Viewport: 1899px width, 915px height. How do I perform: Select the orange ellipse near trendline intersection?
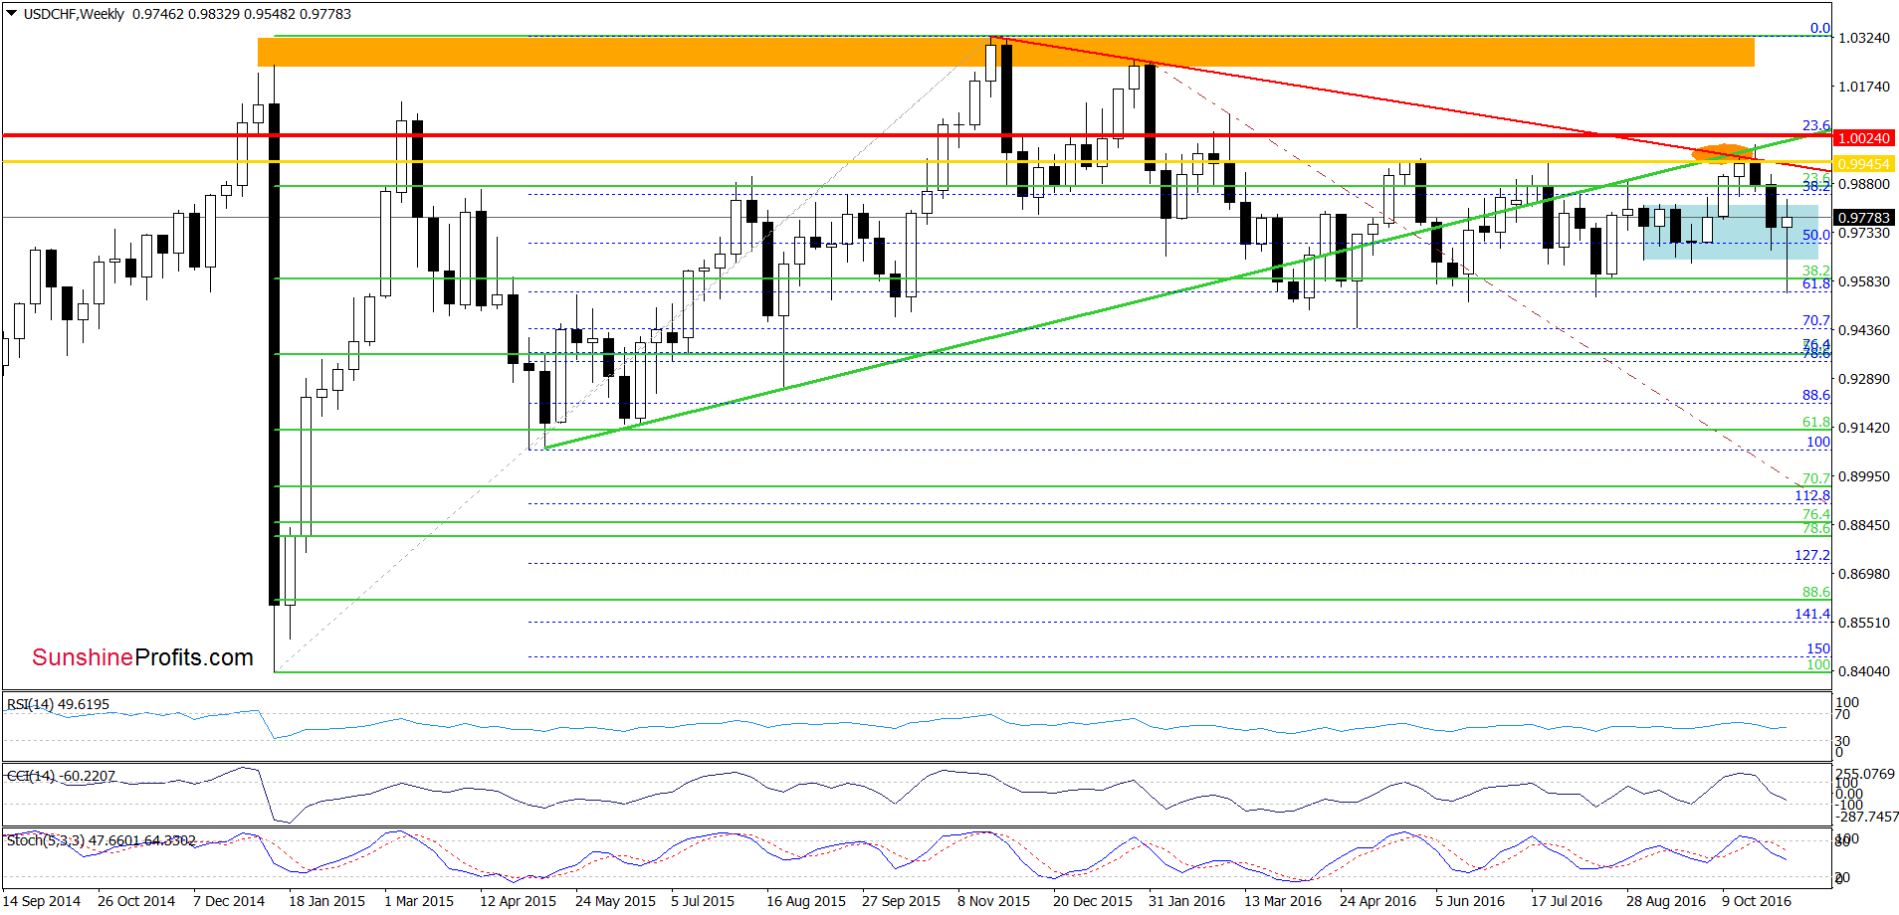(1721, 153)
